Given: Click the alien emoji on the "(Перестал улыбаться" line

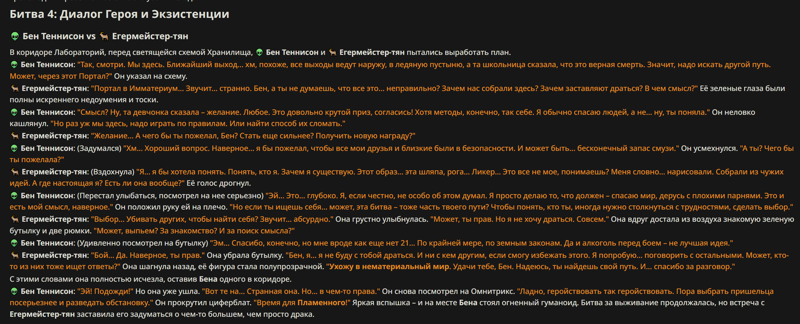Looking at the screenshot, I should [x=14, y=196].
